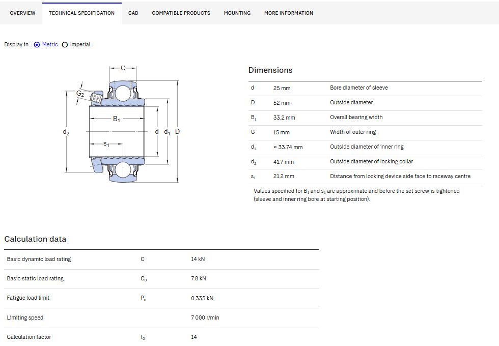Click the '0.335 kN' fatigue limit value
The image size is (499, 346).
(202, 298)
